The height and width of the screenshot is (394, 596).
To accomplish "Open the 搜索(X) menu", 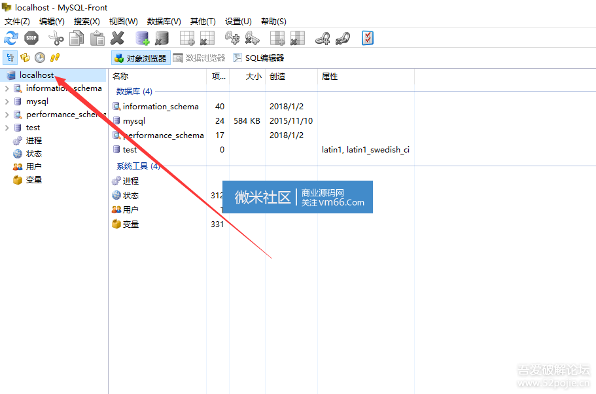I will (86, 22).
